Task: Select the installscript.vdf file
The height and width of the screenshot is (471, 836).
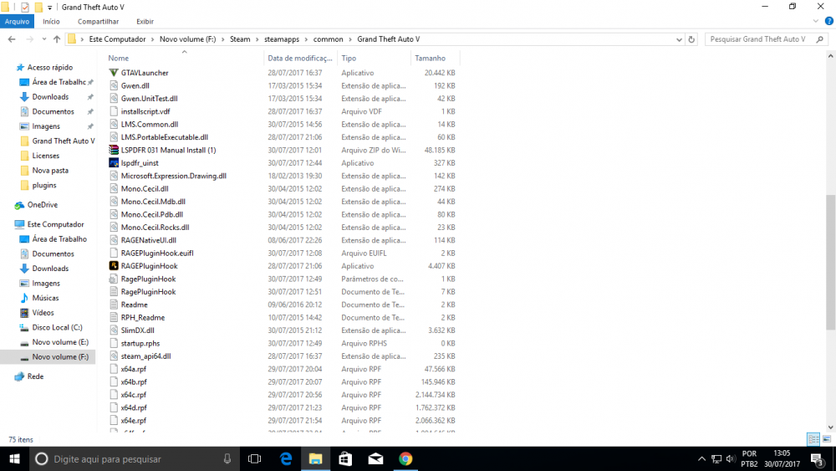Action: [x=145, y=111]
